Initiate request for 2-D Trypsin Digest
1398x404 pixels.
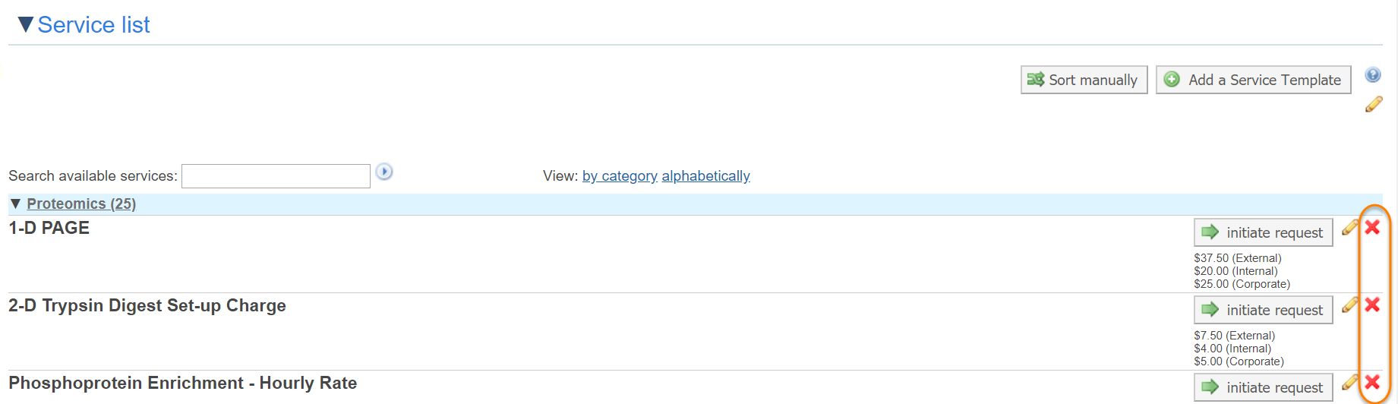[x=1263, y=310]
